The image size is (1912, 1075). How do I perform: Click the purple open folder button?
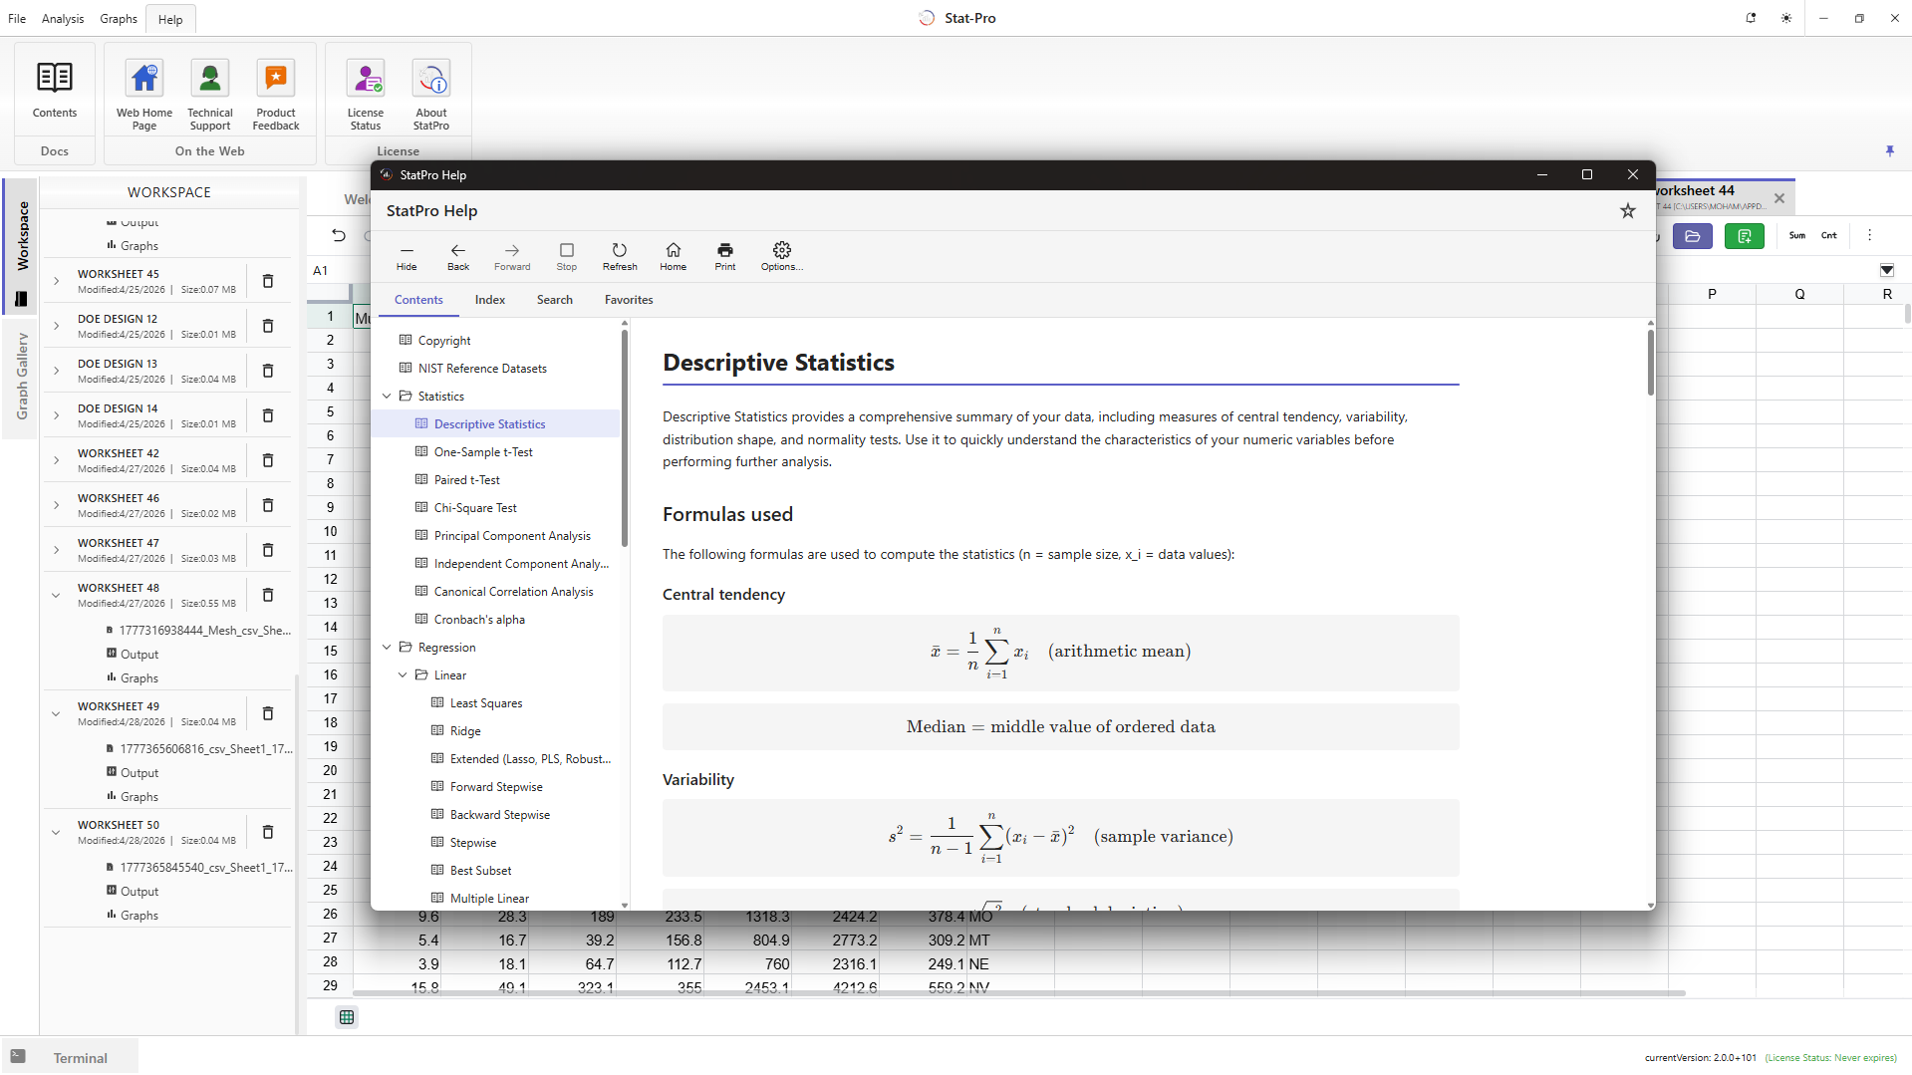tap(1693, 236)
